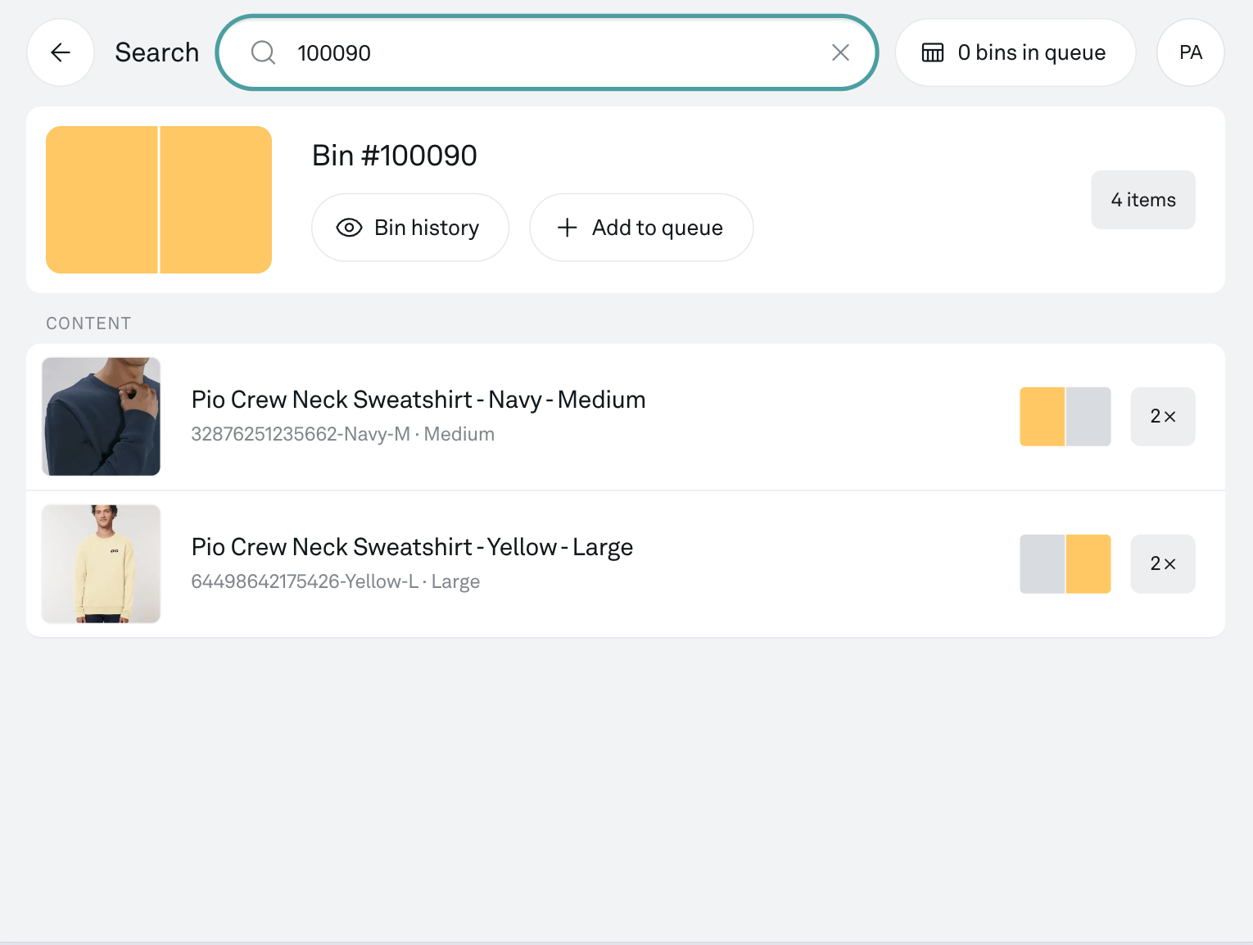Click the Navy item's compartment position indicator

[x=1065, y=416]
